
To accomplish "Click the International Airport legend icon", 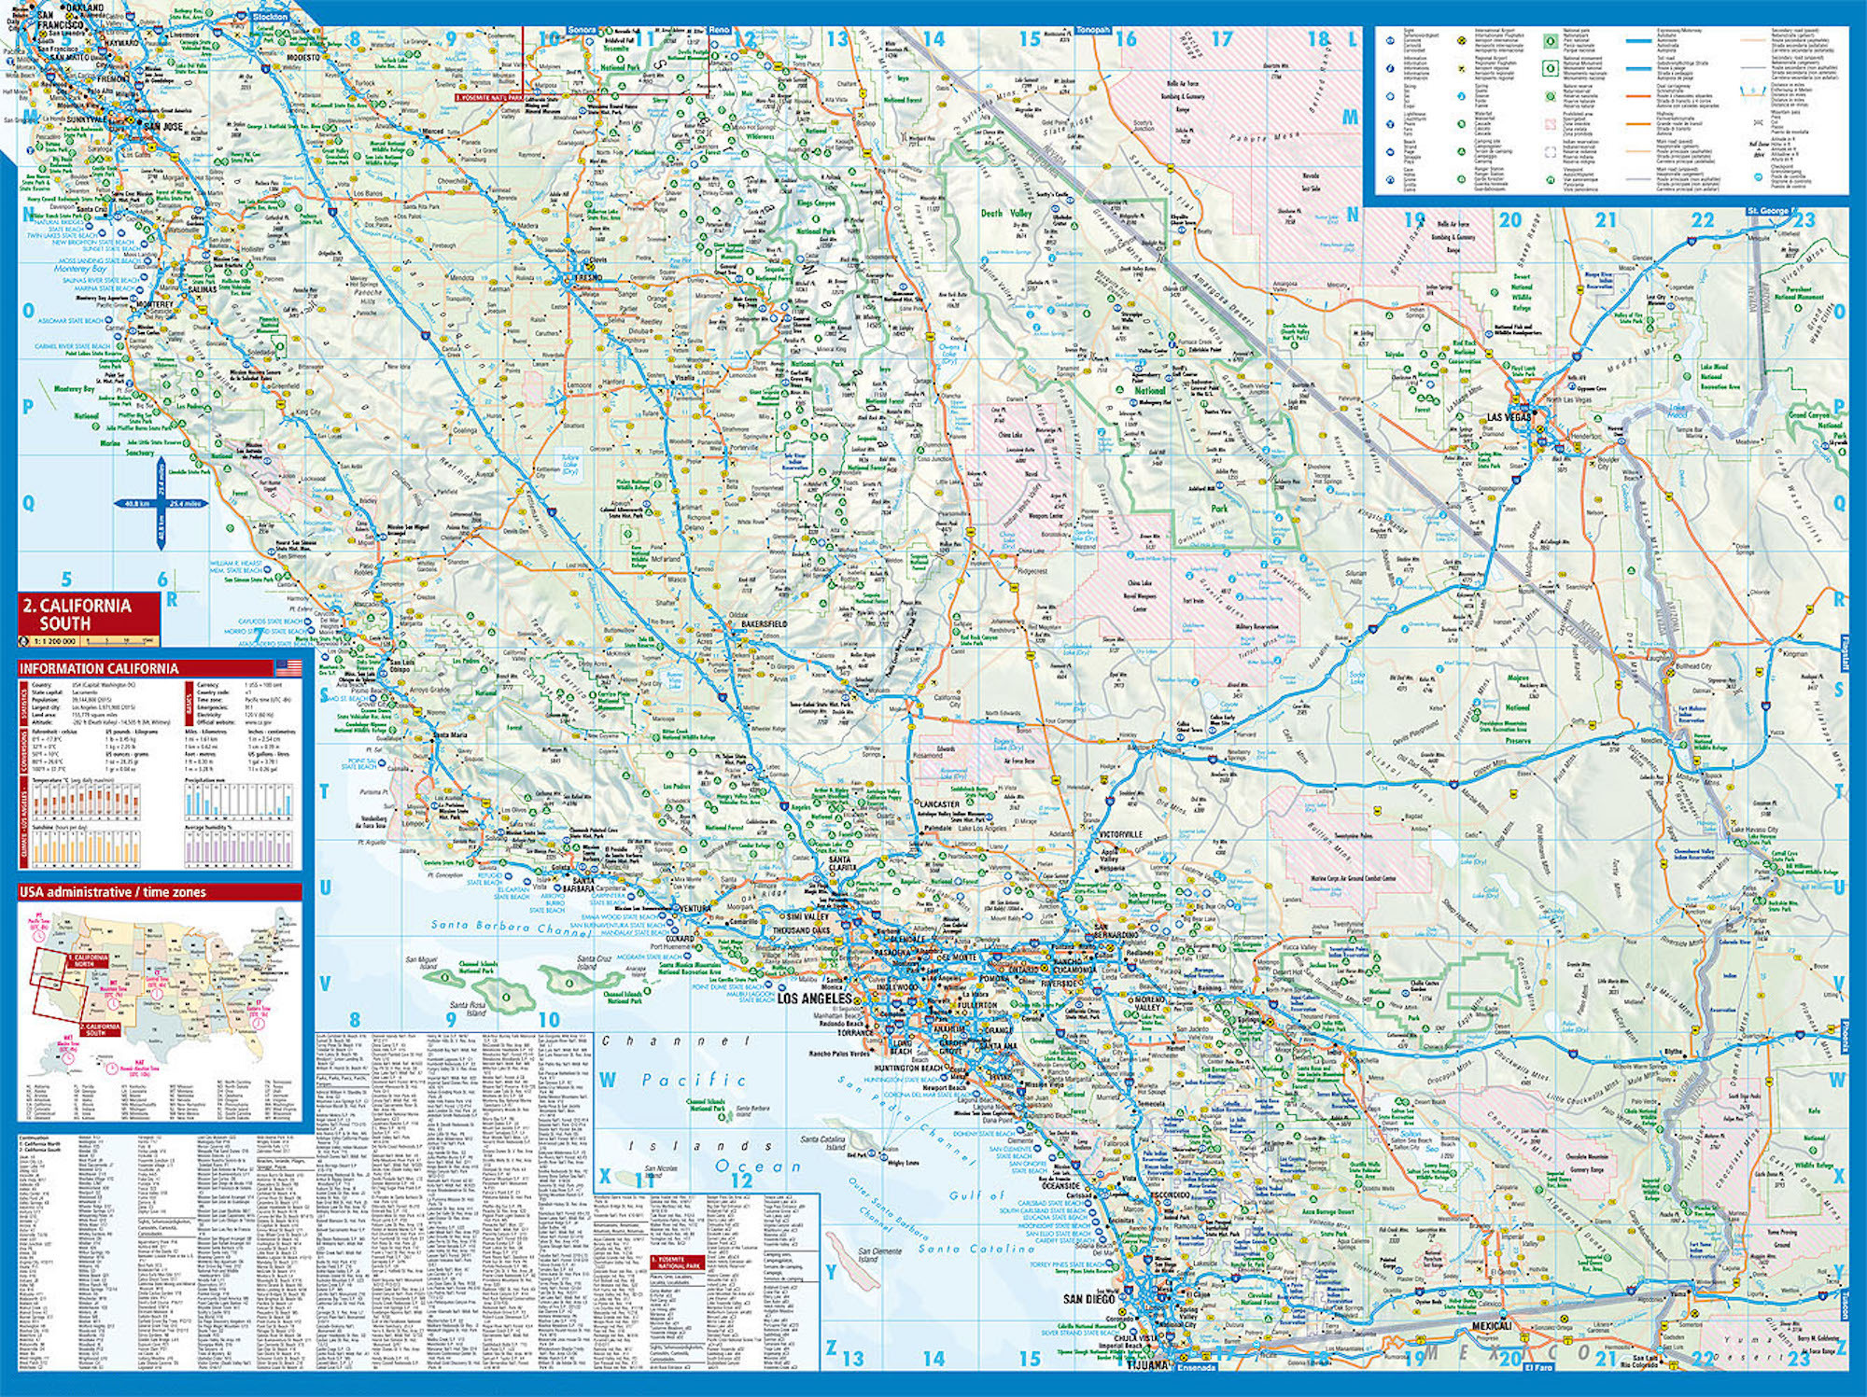I will pos(1462,41).
